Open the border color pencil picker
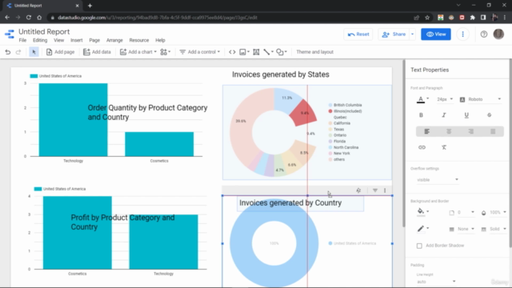Screen dimensions: 512x288 coord(423,229)
